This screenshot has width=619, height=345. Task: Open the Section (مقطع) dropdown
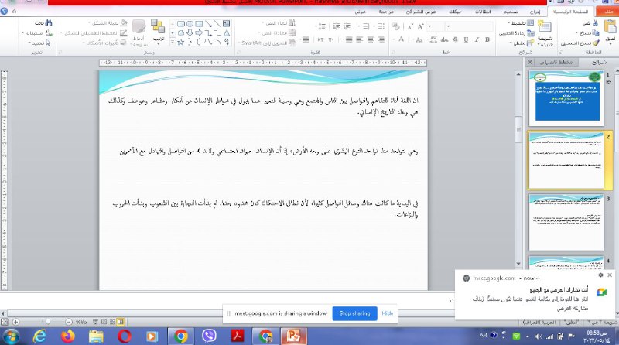click(522, 43)
